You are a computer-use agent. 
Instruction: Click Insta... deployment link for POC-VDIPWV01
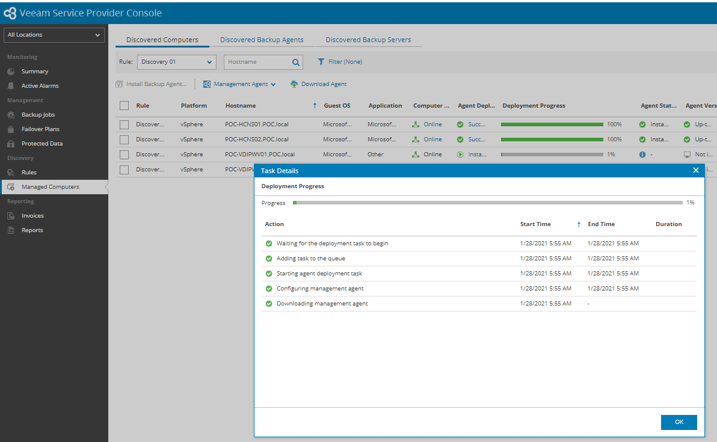coord(477,155)
